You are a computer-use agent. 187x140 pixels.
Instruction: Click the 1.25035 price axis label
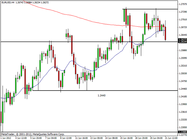click(182, 74)
